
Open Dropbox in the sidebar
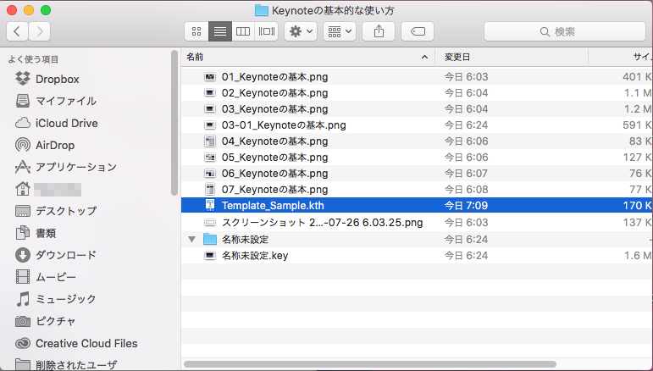[x=57, y=79]
